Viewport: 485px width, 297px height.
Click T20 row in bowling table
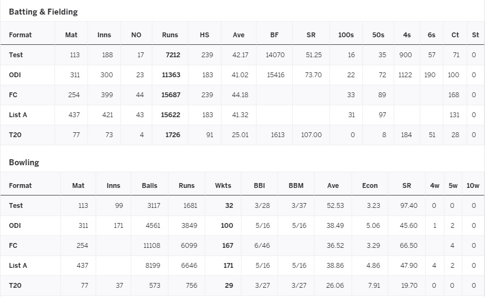[x=15, y=286]
